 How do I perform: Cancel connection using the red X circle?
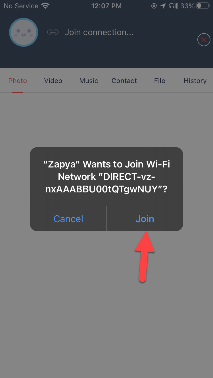[x=204, y=40]
